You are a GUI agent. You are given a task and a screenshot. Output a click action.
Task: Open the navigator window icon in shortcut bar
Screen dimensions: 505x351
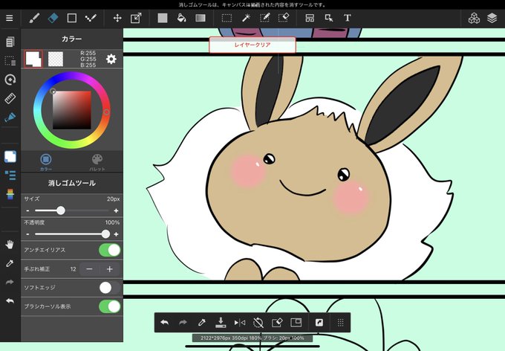(296, 322)
